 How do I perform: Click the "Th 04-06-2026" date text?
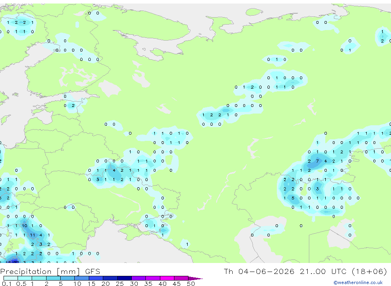pos(259,271)
